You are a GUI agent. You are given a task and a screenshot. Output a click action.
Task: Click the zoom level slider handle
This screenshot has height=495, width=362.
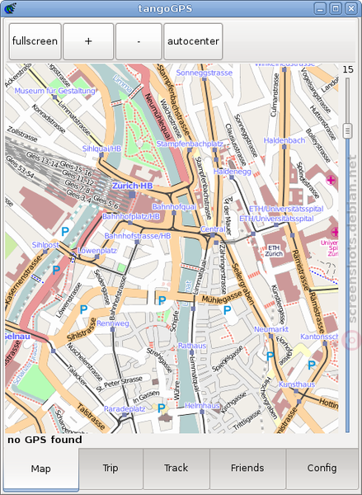(347, 130)
